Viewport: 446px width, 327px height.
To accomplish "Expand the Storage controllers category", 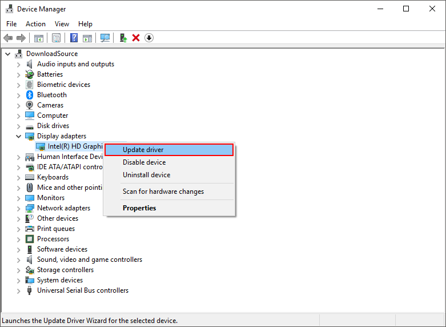I will coord(19,270).
